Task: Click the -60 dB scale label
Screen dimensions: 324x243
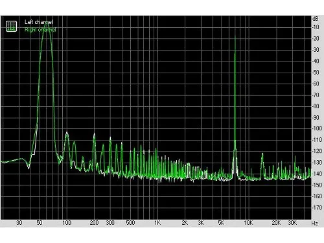Action: [x=316, y=84]
